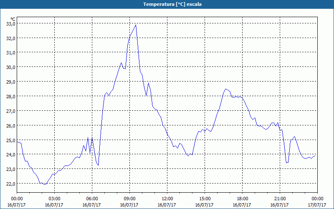Screen dimensions: 334x209
Task: Click the 27,0 y-axis label
Action: (10, 111)
